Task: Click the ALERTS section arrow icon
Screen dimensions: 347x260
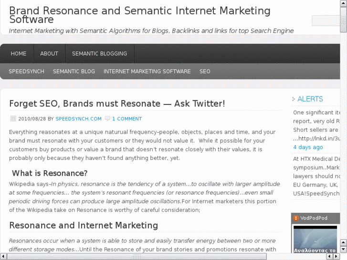Action: coord(294,99)
